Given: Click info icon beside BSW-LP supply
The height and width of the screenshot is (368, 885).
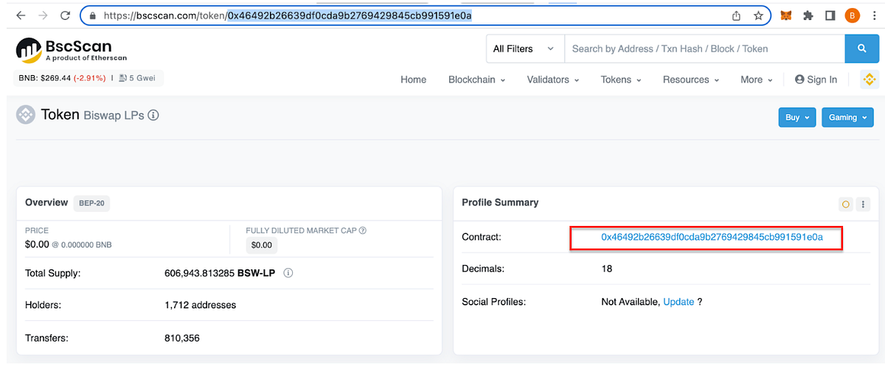Looking at the screenshot, I should pos(288,273).
